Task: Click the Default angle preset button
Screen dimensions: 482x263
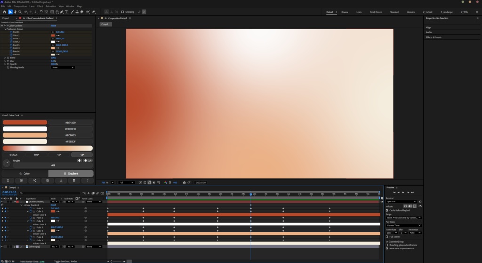Action: [14, 155]
